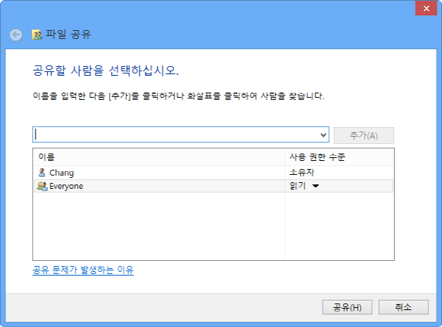The image size is (442, 327).
Task: Click the file sharing people icon in title
Action: (37, 35)
